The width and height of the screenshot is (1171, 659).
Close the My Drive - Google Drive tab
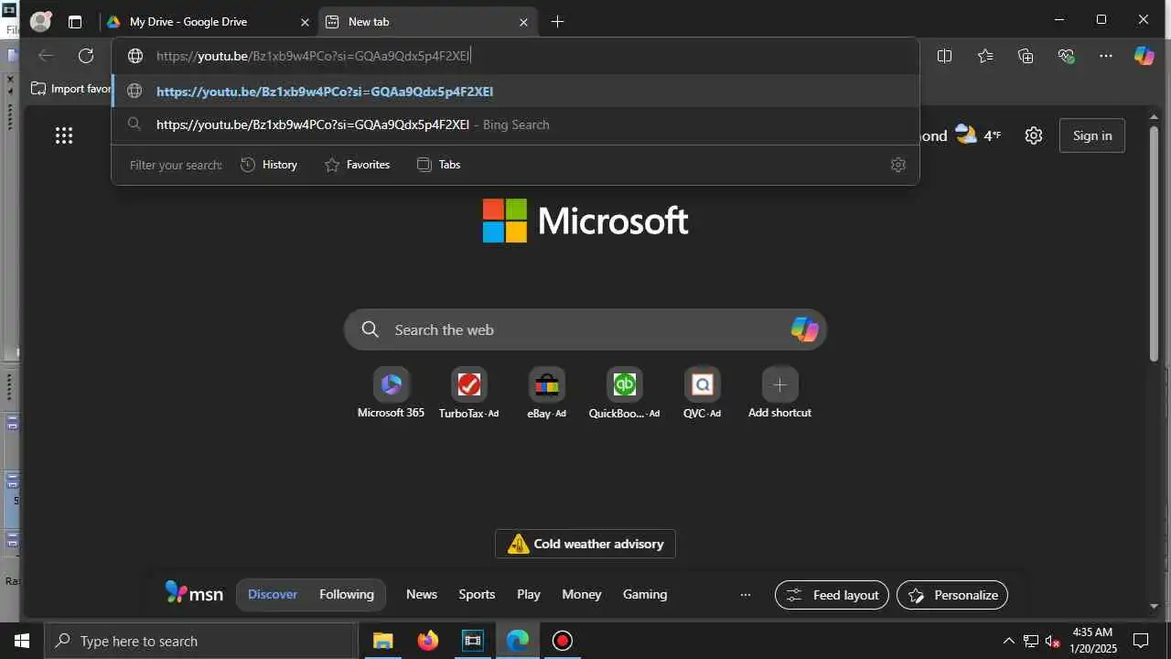306,22
